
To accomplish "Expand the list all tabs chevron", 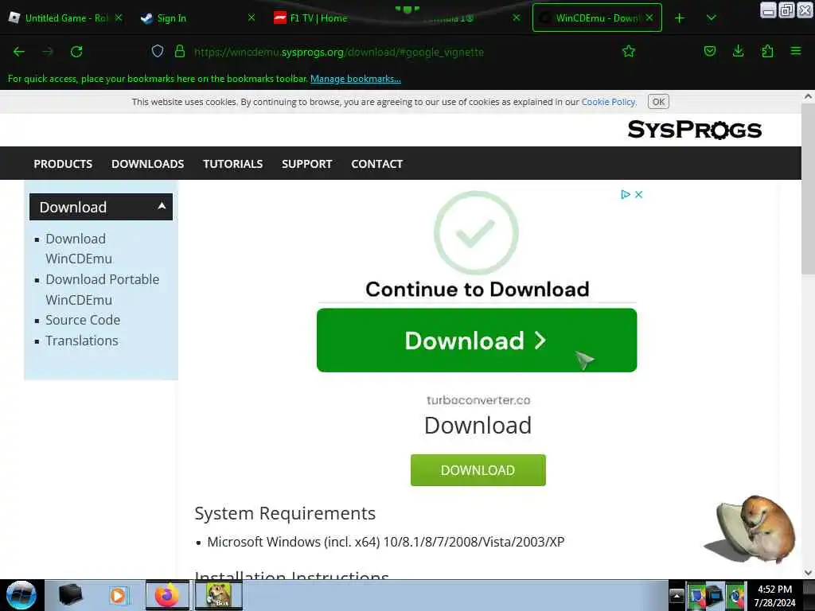I will click(x=711, y=18).
